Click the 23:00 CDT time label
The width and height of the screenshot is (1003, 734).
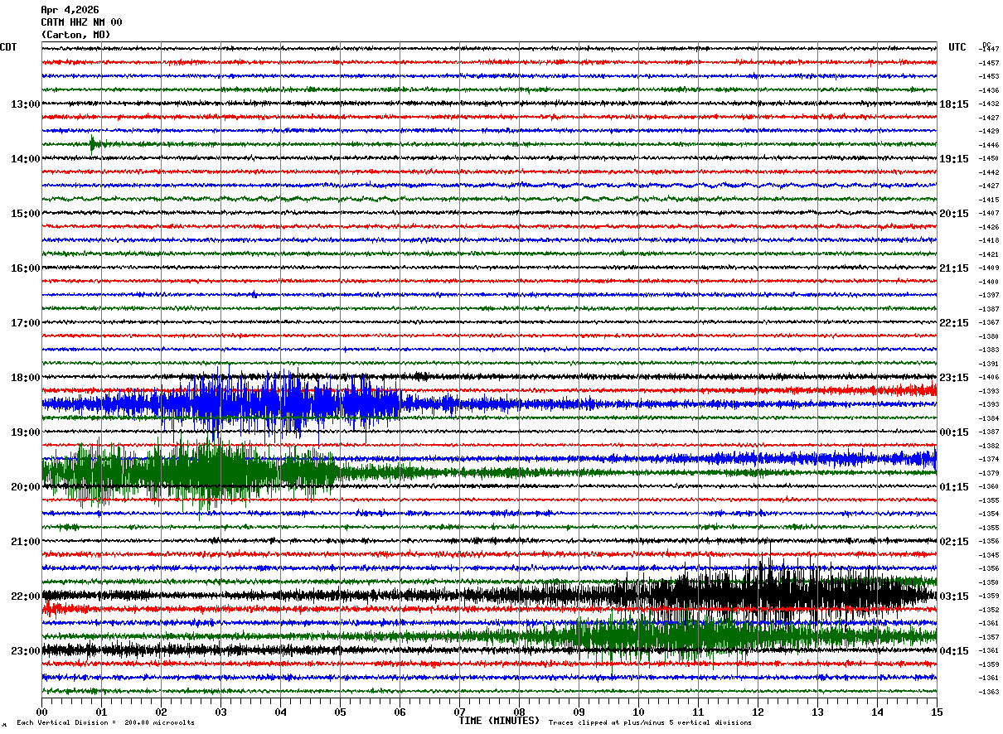pos(25,651)
